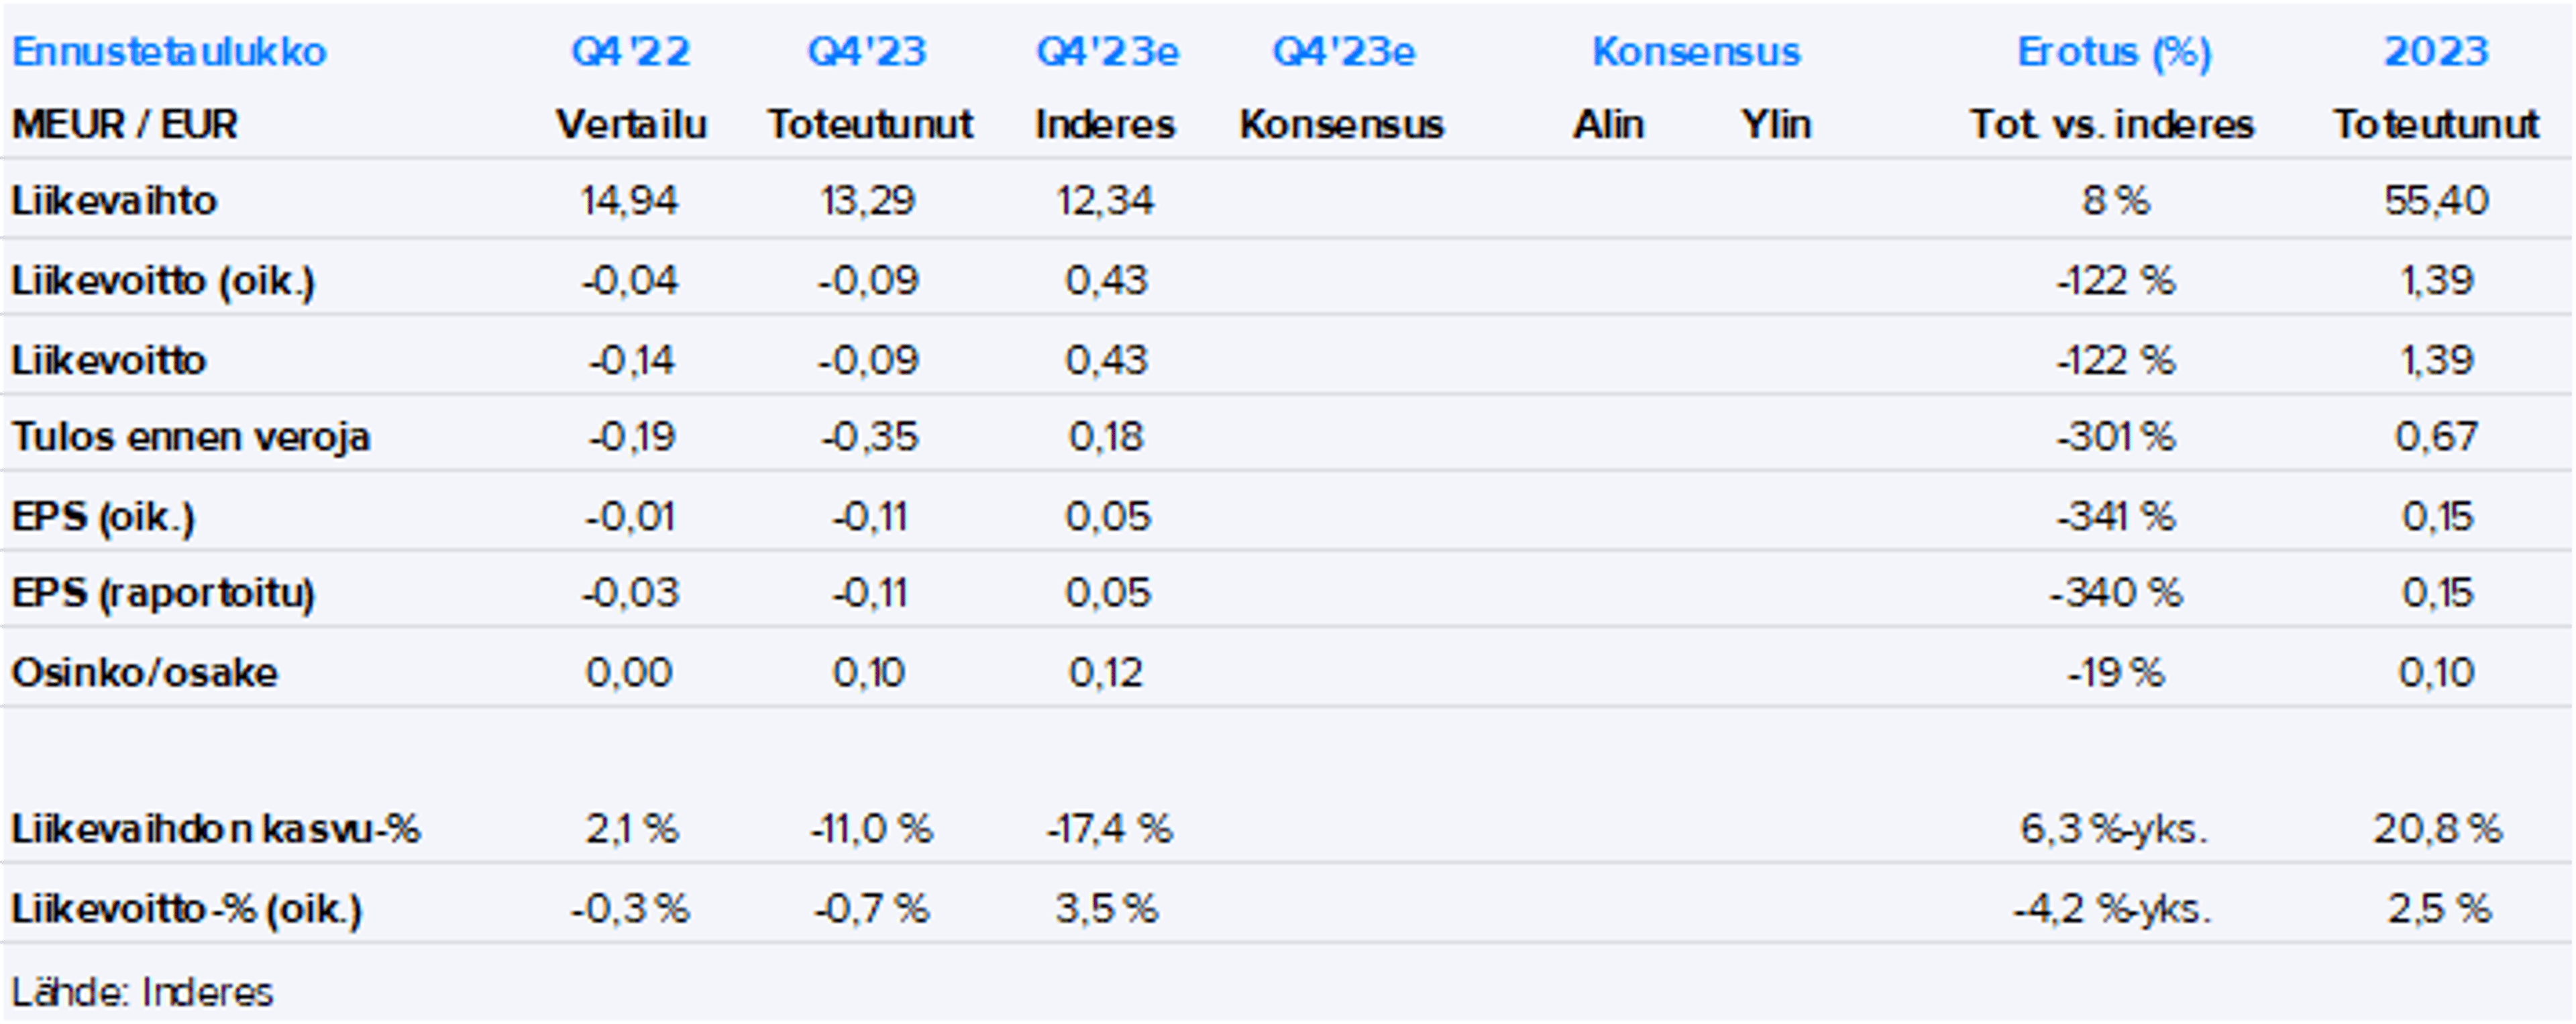Select the 55,40 Liikevaihto value for 2023

point(2436,201)
